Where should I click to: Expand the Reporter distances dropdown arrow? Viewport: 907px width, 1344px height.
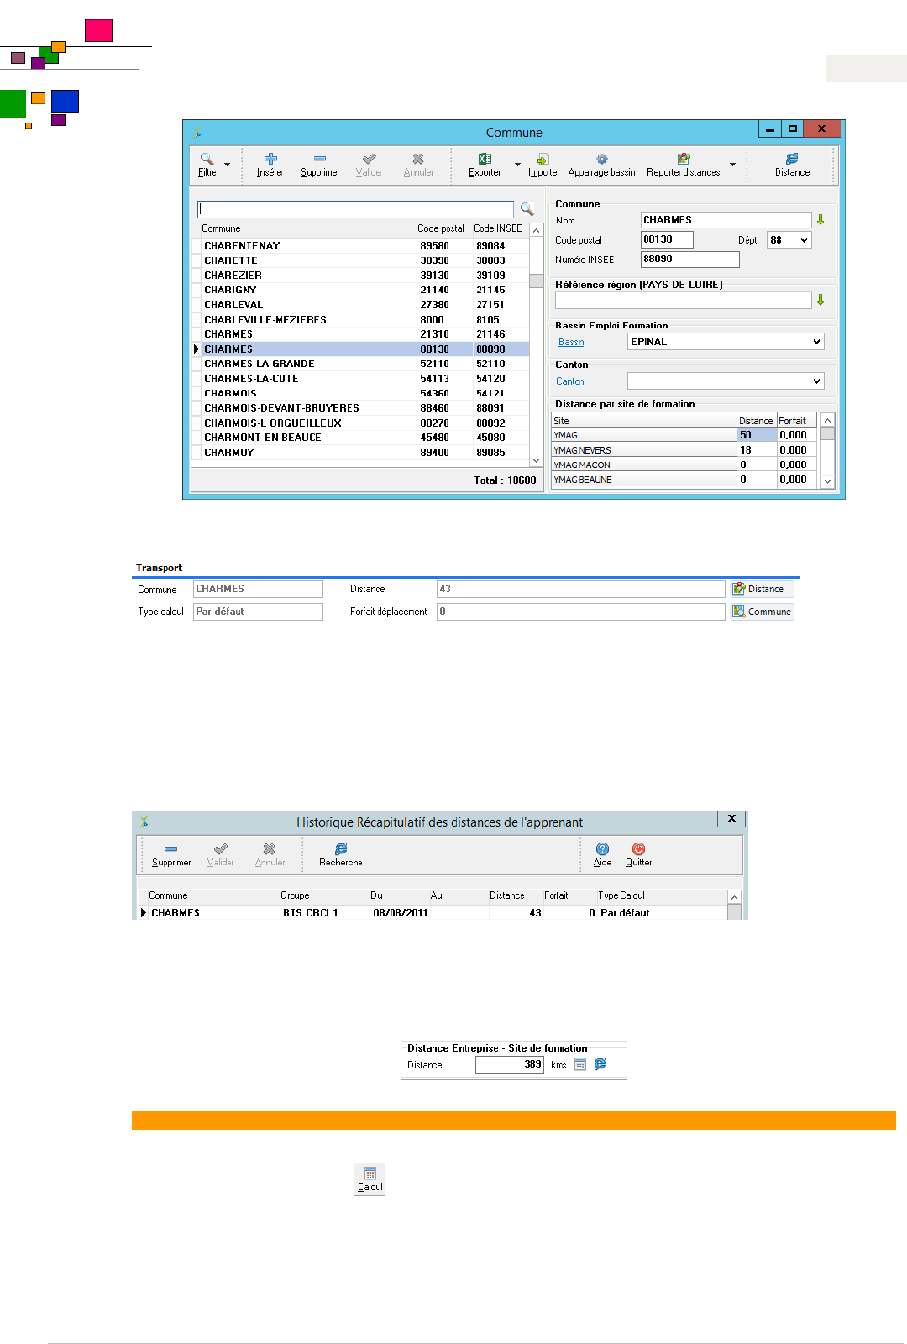[732, 165]
